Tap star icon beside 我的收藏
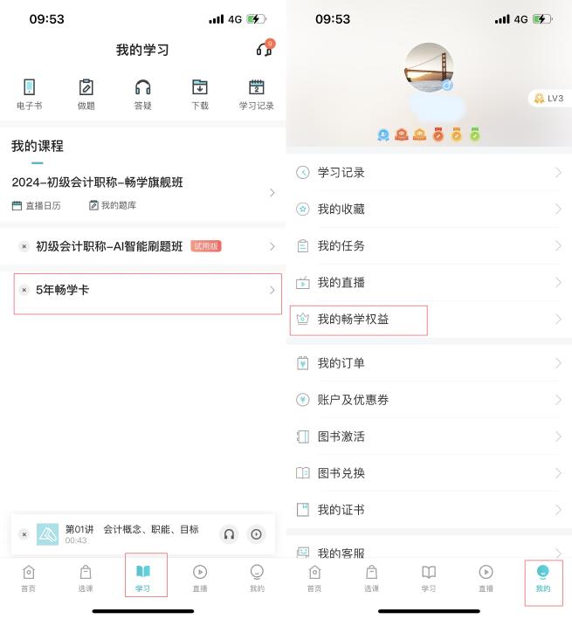The height and width of the screenshot is (619, 572). pos(303,209)
